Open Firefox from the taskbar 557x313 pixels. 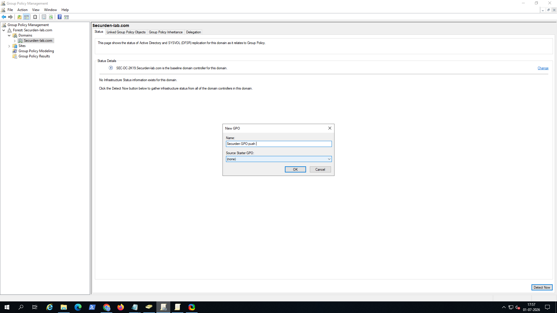point(121,307)
